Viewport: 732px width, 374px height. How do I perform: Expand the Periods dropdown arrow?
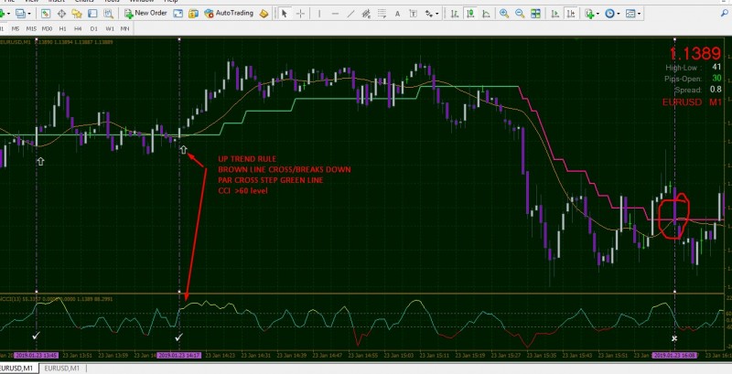[x=619, y=14]
